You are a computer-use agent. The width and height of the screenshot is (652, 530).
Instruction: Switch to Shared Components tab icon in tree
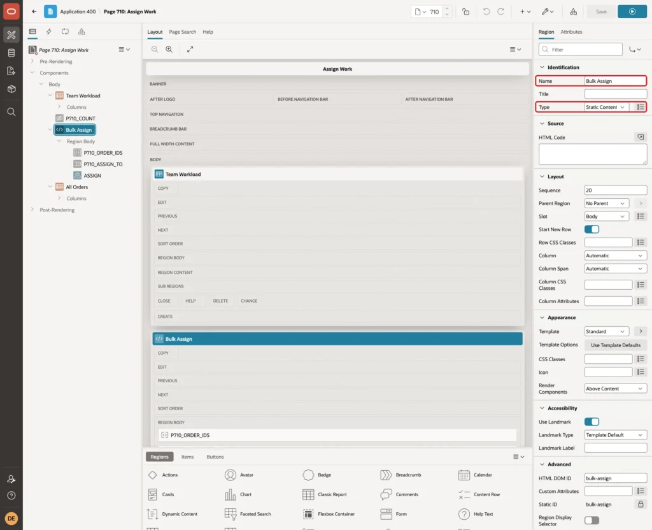click(x=81, y=32)
